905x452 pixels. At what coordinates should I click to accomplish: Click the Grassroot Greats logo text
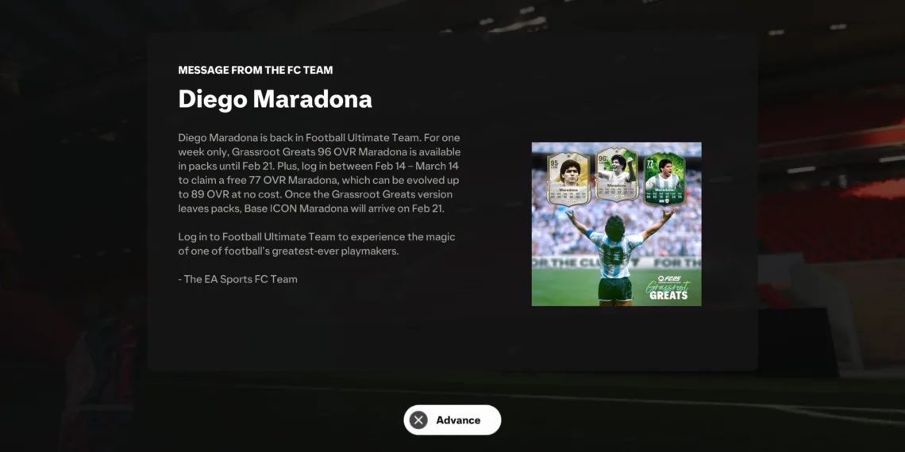coord(668,290)
